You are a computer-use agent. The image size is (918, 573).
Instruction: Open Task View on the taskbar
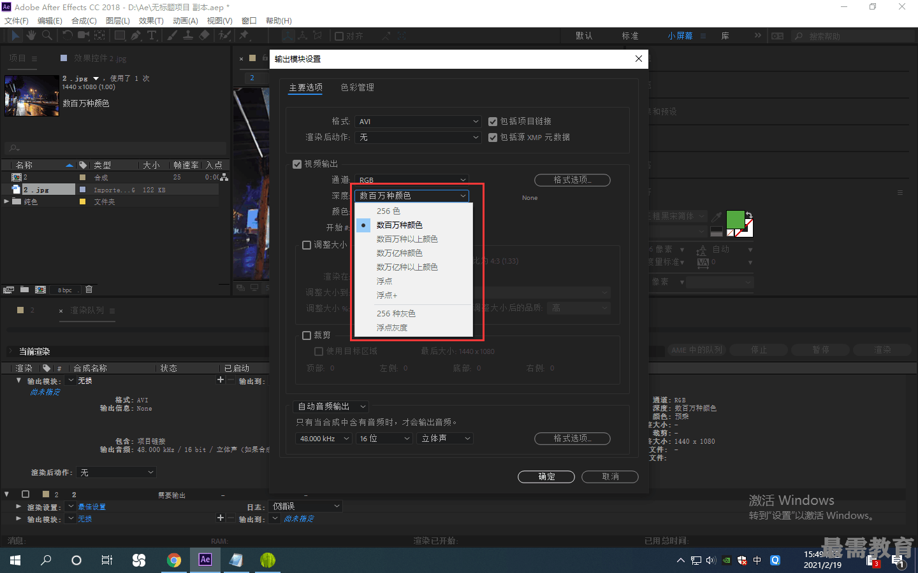click(107, 560)
